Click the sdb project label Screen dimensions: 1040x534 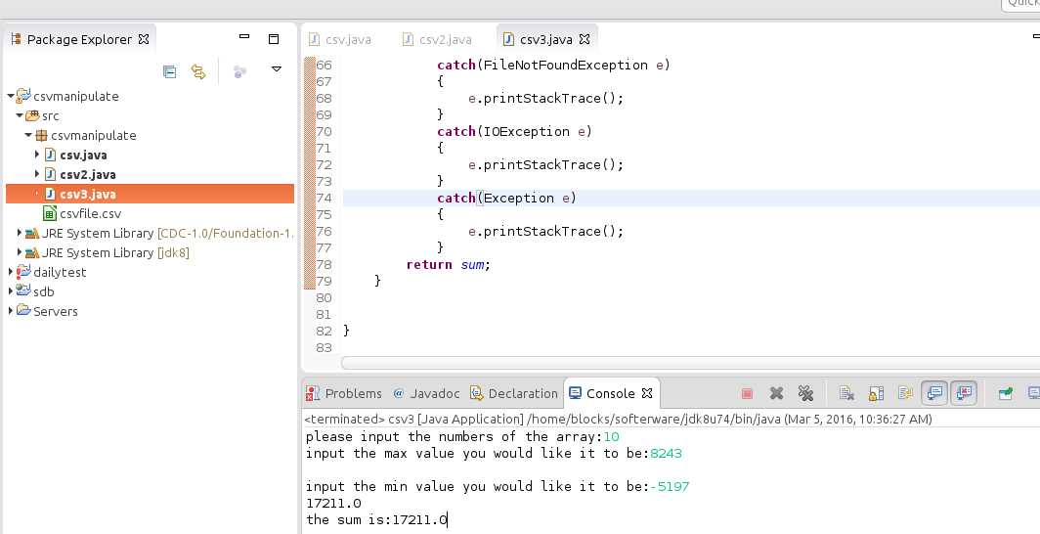(x=44, y=291)
